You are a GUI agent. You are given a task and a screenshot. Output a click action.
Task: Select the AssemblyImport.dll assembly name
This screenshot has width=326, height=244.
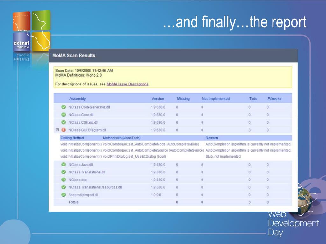(83, 195)
